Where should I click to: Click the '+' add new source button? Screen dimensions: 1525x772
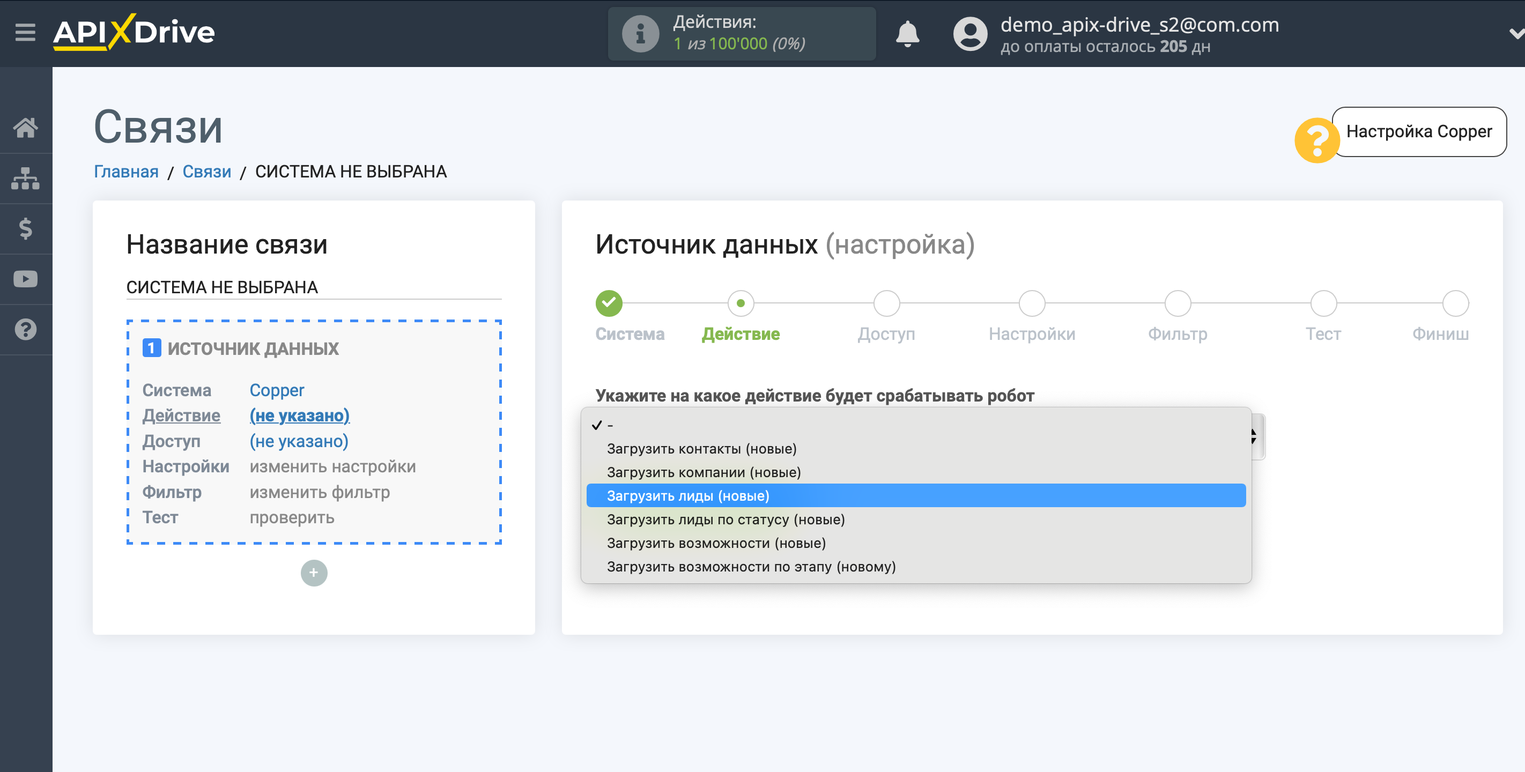(314, 572)
